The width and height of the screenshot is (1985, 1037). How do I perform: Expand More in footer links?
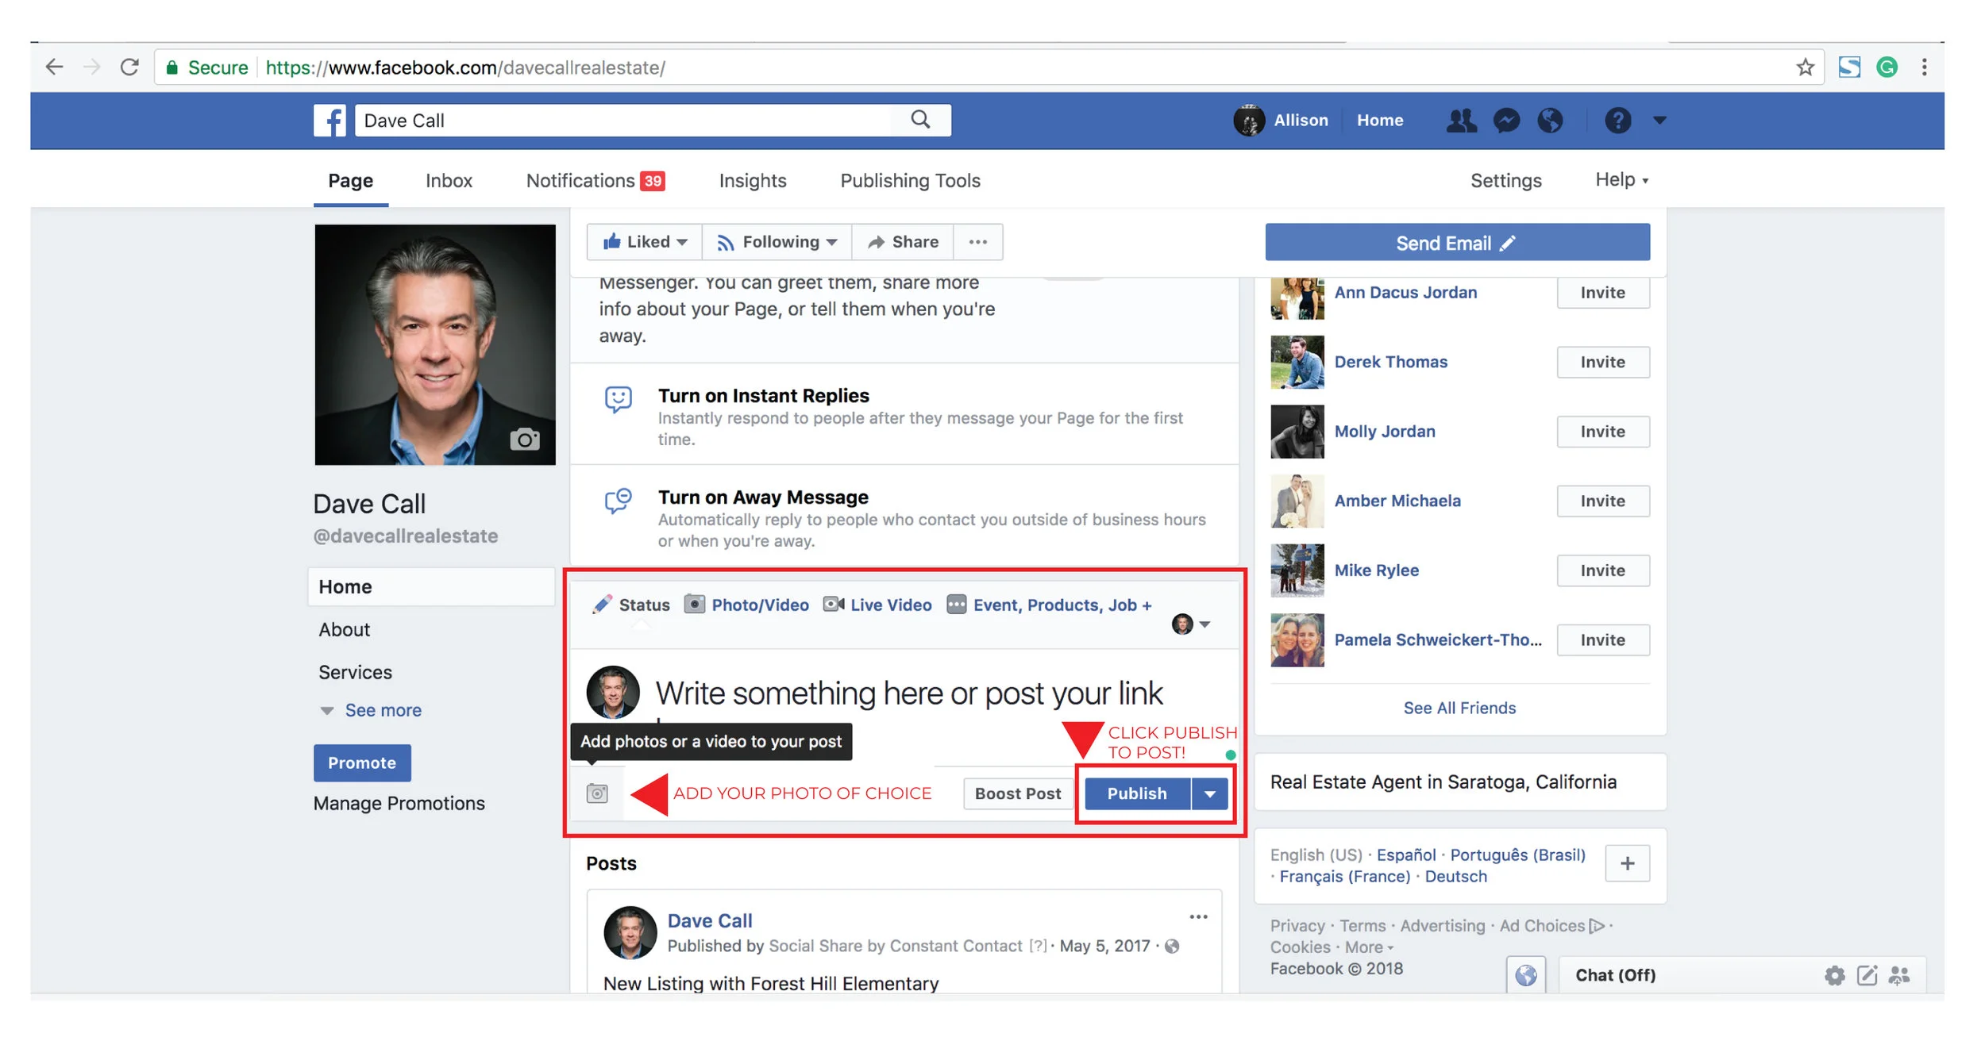[1369, 947]
